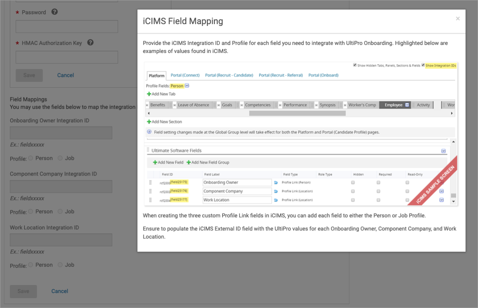Click the horizontal scrollbar thumb under the tabs

(297, 113)
